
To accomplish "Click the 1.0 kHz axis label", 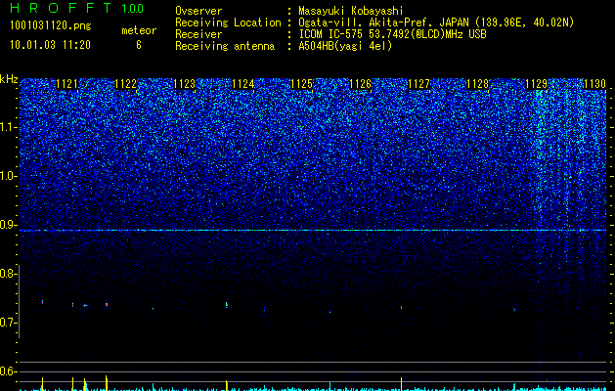I will (x=9, y=177).
